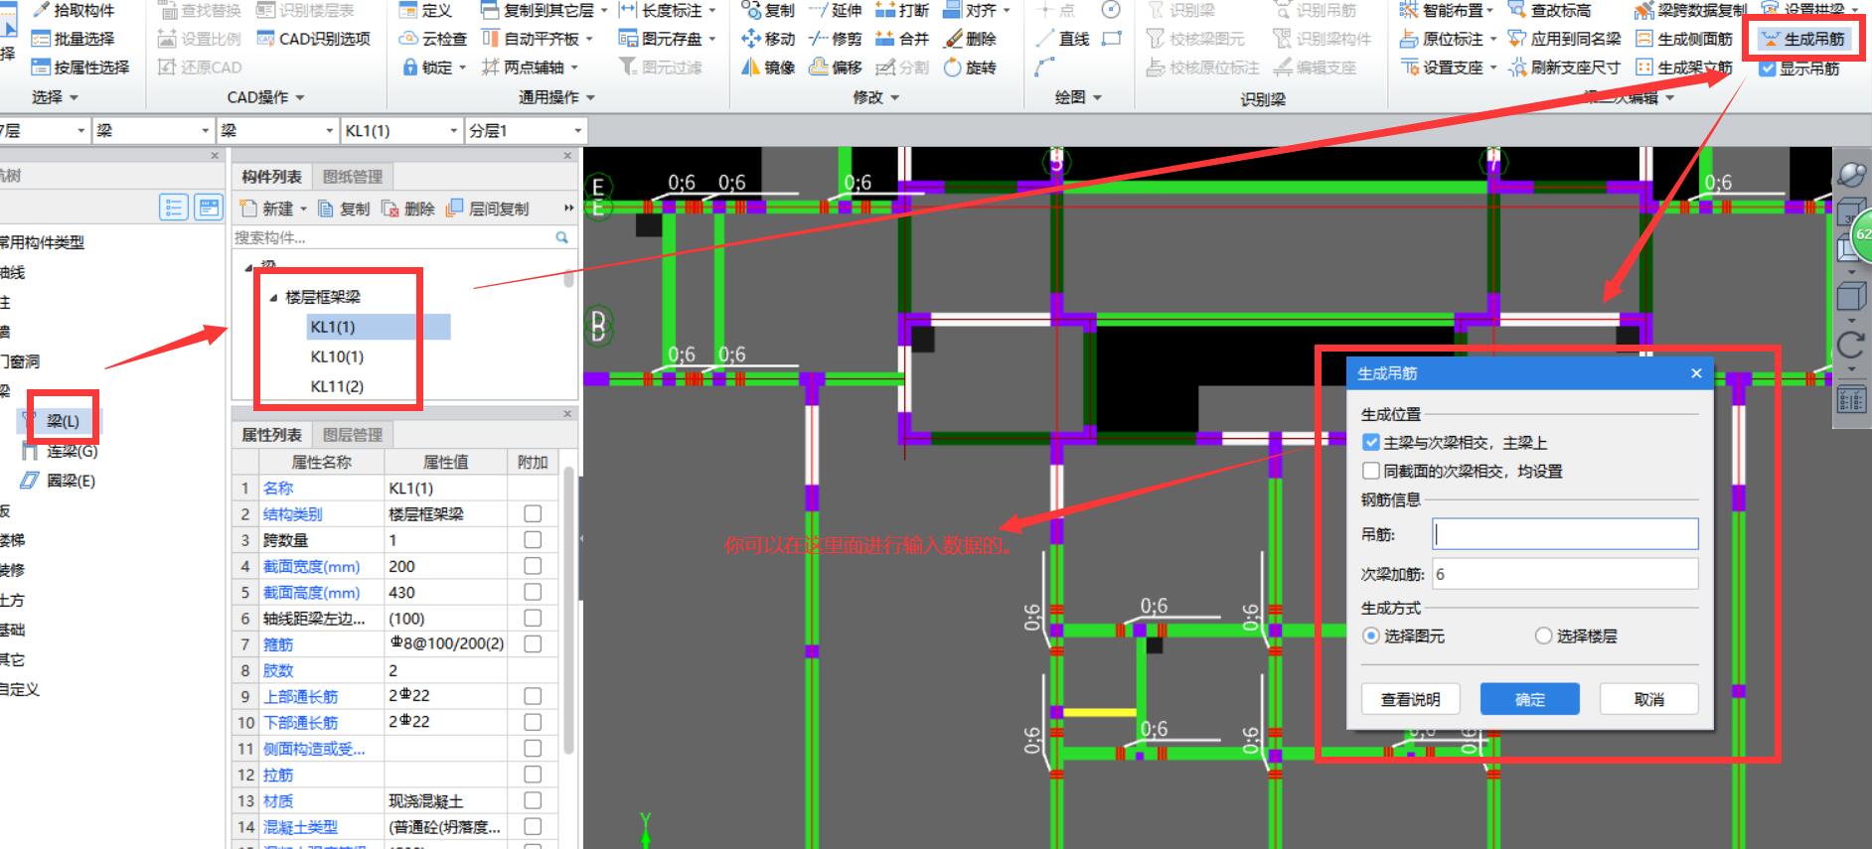Click the orbit rotate icon in right sidebar

(1850, 175)
